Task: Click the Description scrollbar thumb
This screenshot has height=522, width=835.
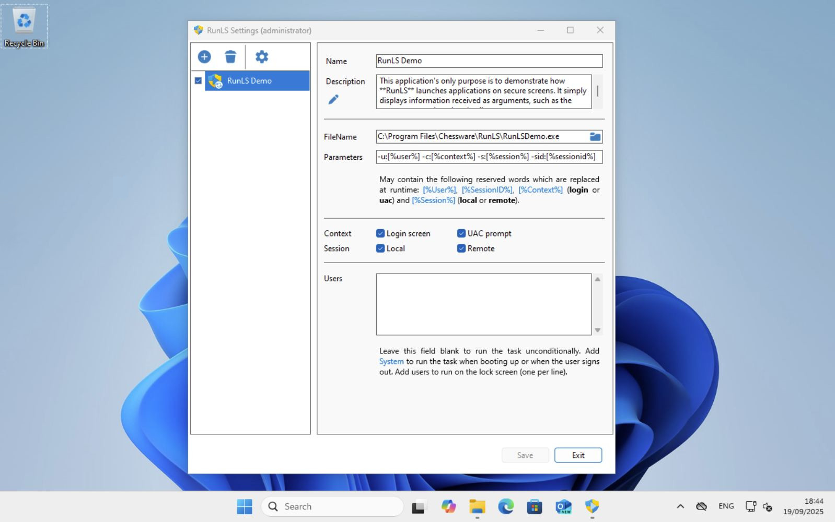Action: click(597, 91)
